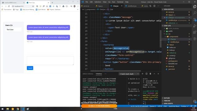This screenshot has width=197, height=111.
Task: Collapse the components folder
Action: click(174, 36)
